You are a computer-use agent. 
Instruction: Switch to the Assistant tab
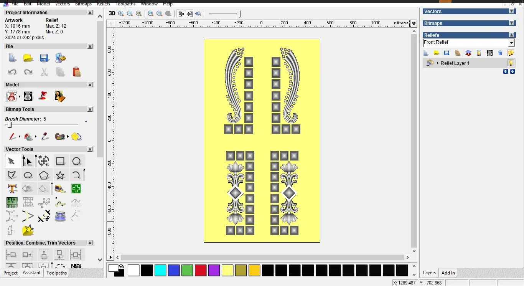[31, 273]
